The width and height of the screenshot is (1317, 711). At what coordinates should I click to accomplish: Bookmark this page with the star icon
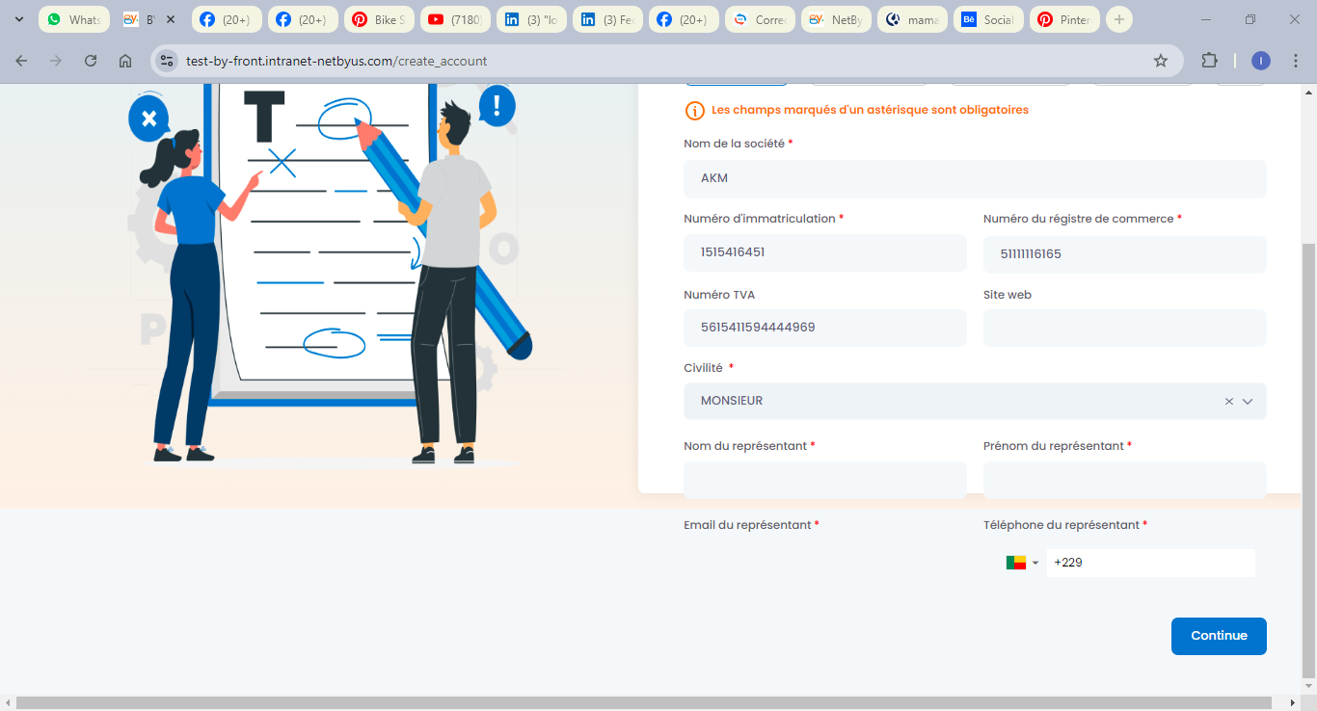tap(1161, 61)
